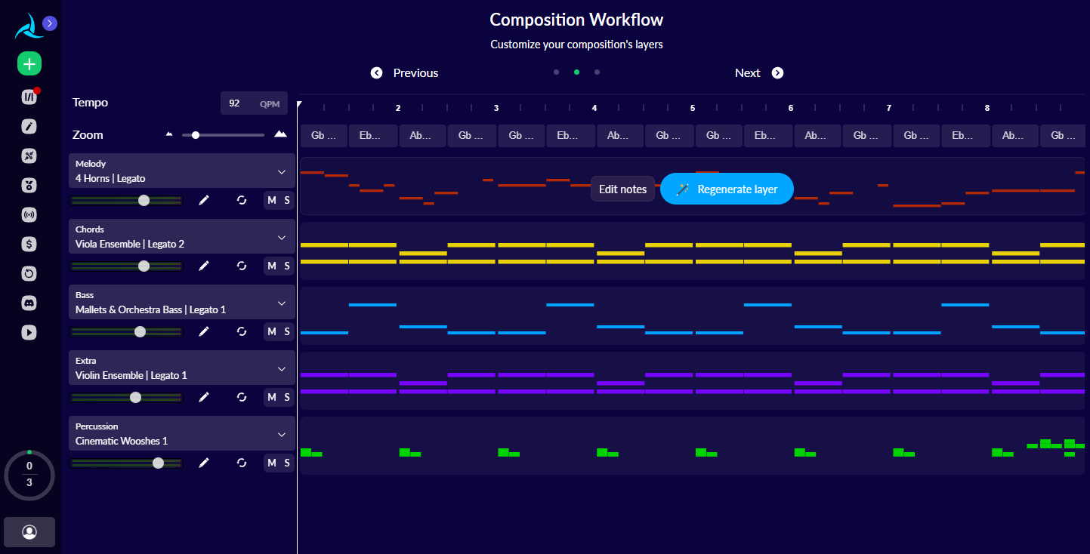This screenshot has width=1090, height=554.
Task: Edit the Bass layer with its pencil icon
Action: (x=204, y=331)
